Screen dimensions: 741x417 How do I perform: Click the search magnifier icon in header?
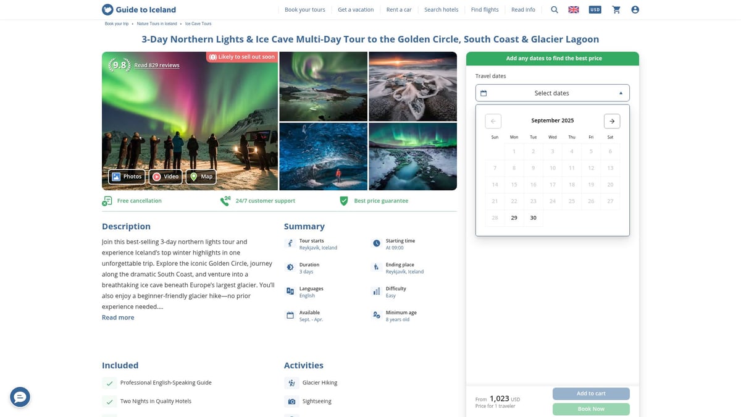(555, 10)
